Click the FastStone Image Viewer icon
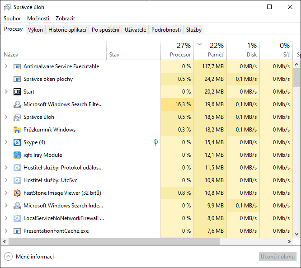The width and height of the screenshot is (301, 268). 17,193
